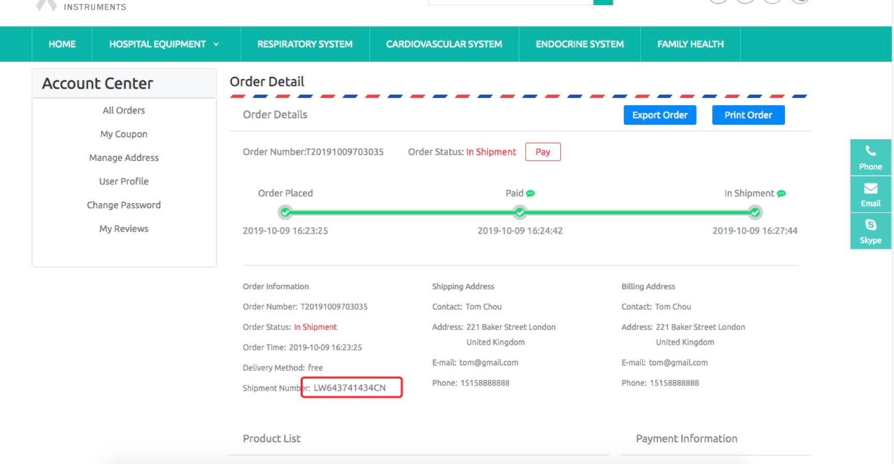
Task: Click shipment number LW643741434CN
Action: [350, 388]
